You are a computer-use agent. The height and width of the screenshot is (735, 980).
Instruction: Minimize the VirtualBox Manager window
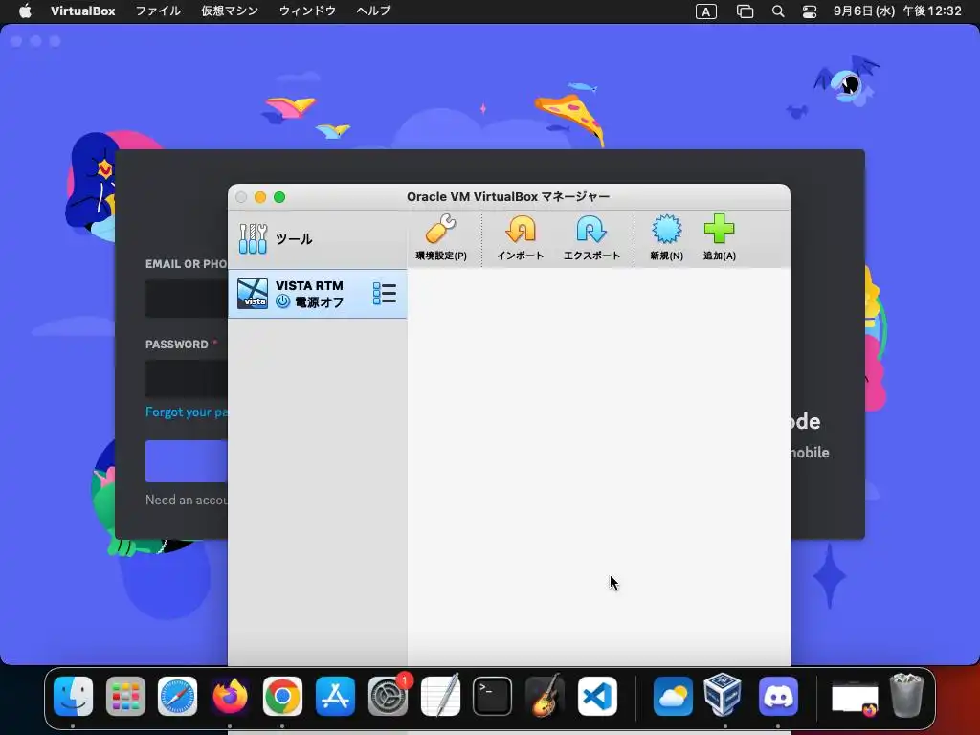tap(260, 197)
